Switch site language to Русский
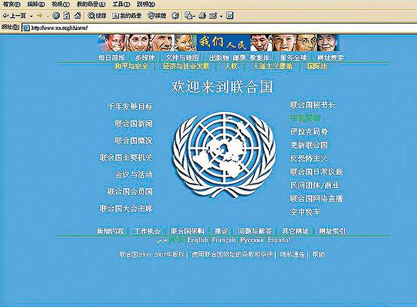This screenshot has width=417, height=307. tap(252, 240)
